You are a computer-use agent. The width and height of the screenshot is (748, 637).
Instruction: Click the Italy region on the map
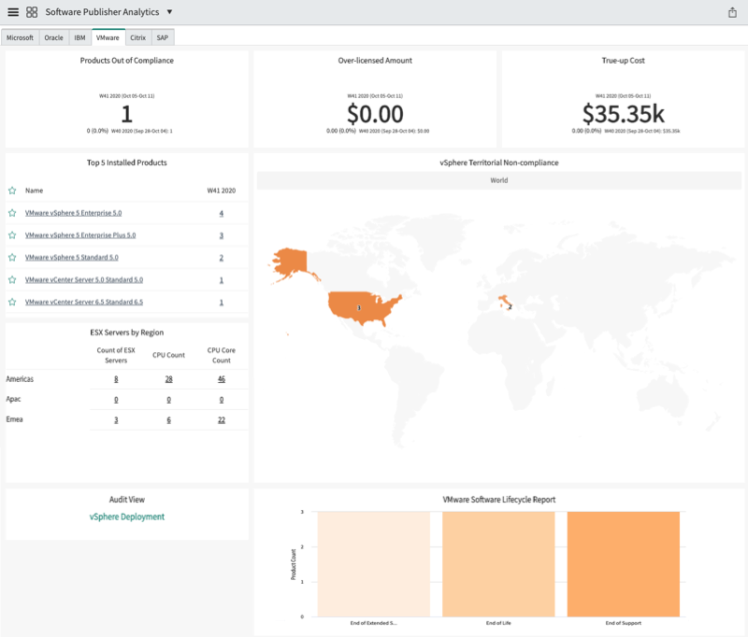tap(504, 301)
